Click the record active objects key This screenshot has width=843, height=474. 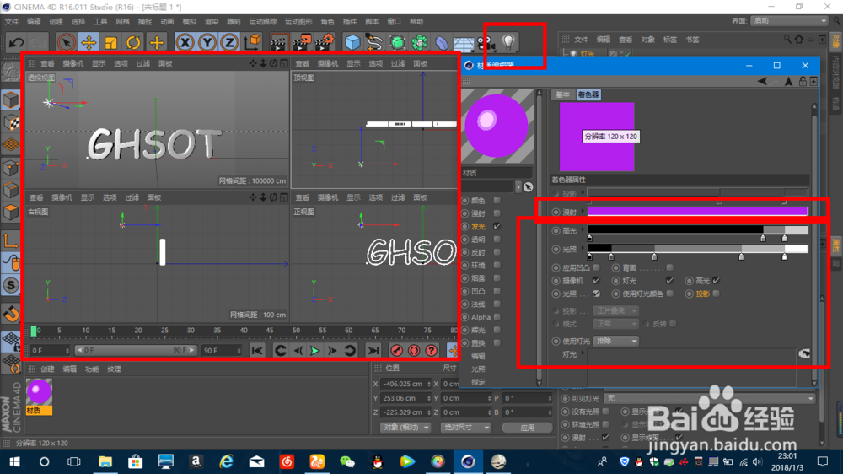tap(397, 351)
